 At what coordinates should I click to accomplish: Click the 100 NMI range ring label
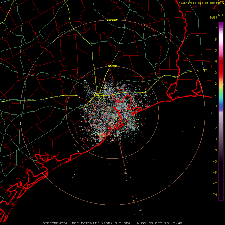112,20
